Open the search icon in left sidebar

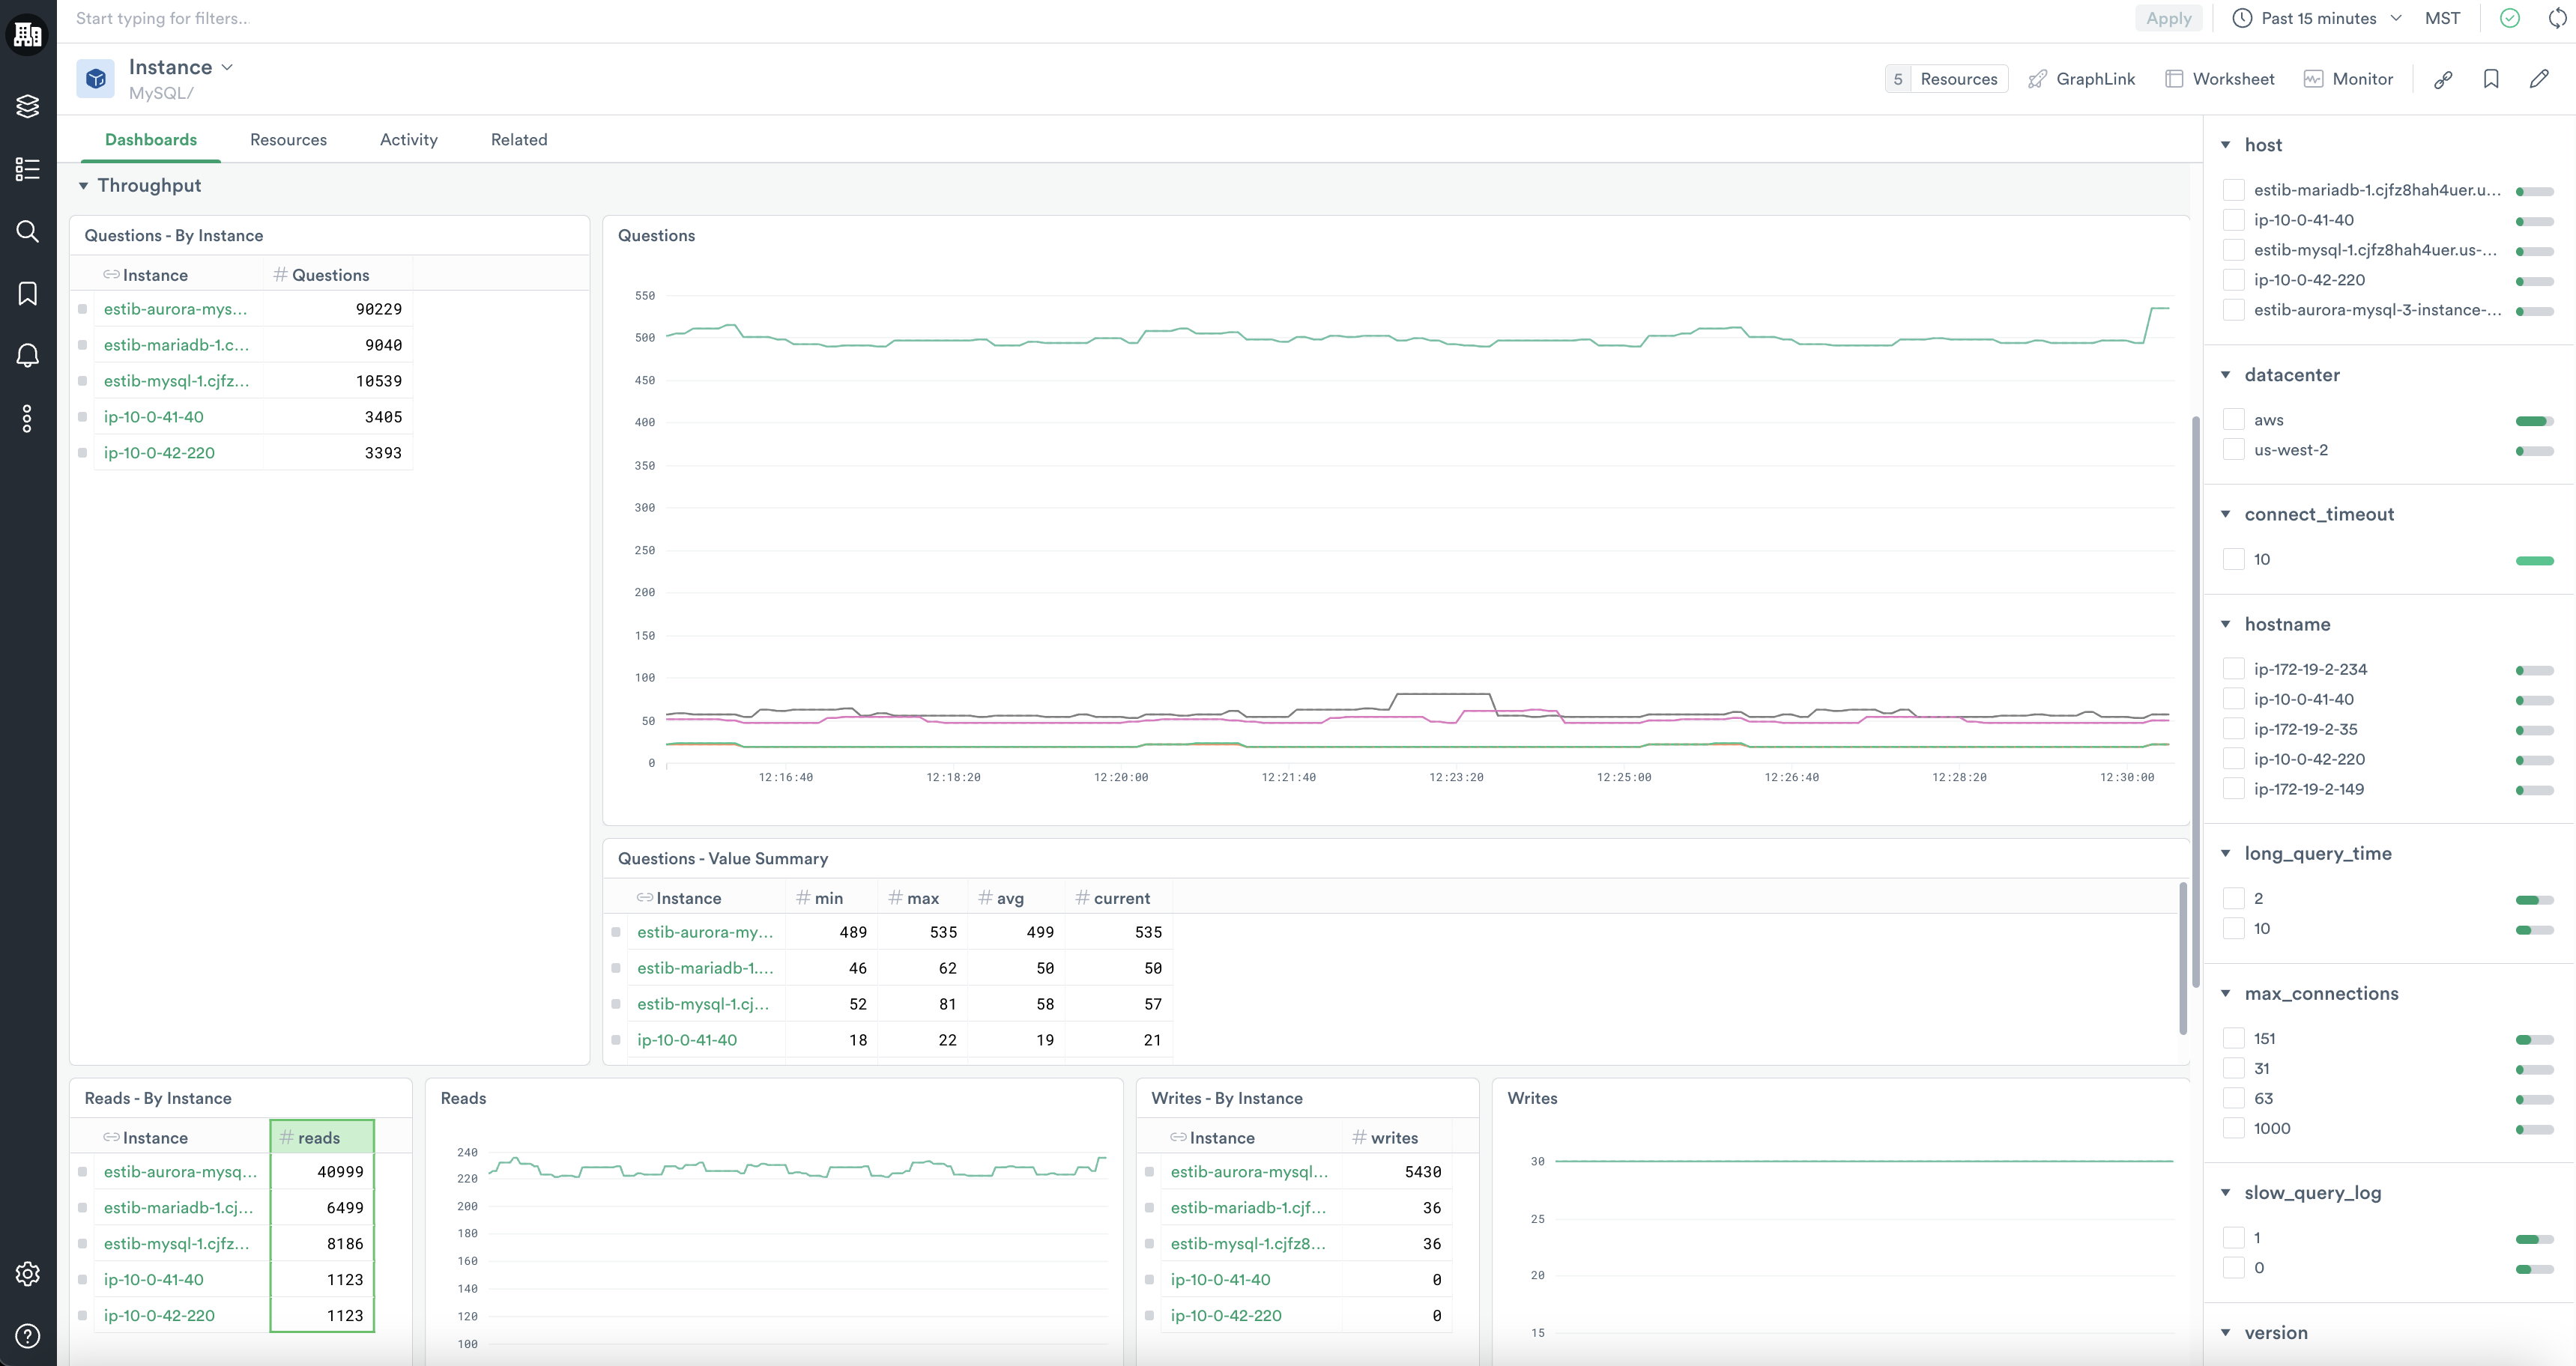click(x=27, y=232)
